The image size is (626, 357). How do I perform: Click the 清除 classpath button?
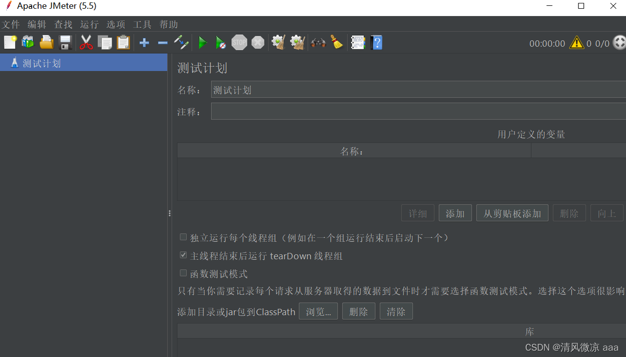click(396, 312)
